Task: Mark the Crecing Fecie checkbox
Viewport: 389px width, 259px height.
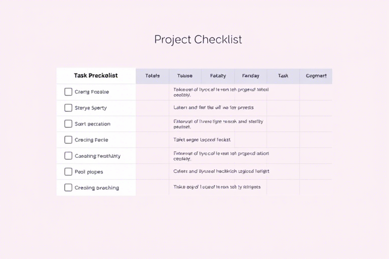Action: [x=68, y=140]
